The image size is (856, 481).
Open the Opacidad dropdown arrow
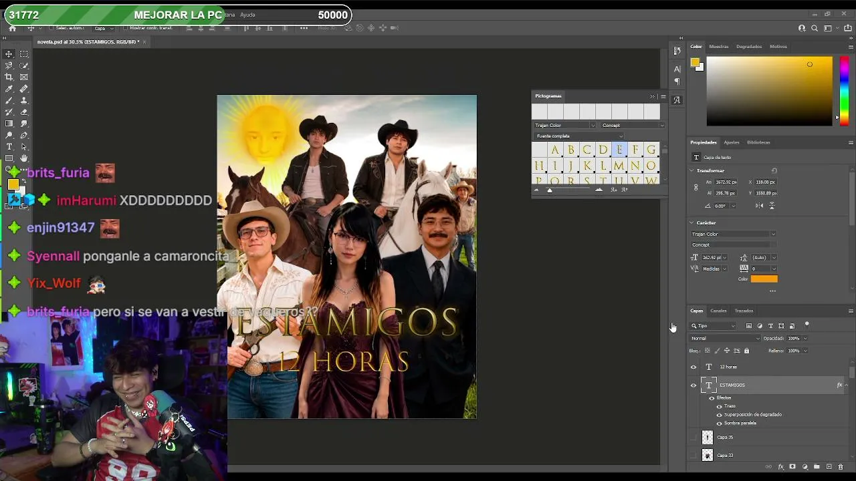click(805, 339)
